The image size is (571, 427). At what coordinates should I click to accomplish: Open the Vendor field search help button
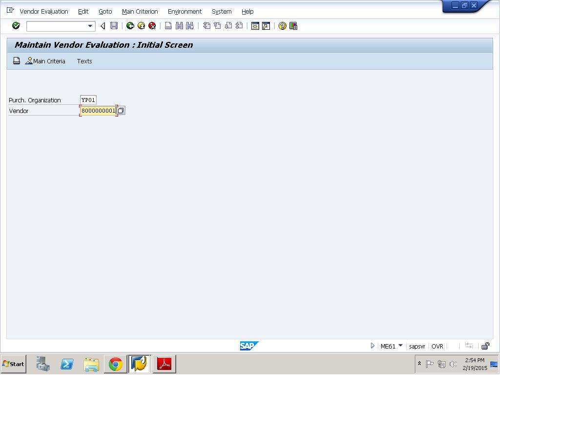121,111
